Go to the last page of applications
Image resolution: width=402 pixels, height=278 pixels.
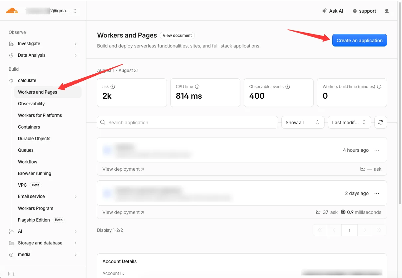pos(379,230)
